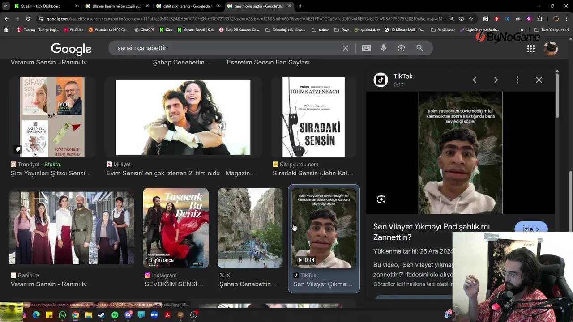Image resolution: width=573 pixels, height=322 pixels.
Task: Click the 'Esaretim Sensin Fan Sayfası' caption
Action: tap(268, 62)
